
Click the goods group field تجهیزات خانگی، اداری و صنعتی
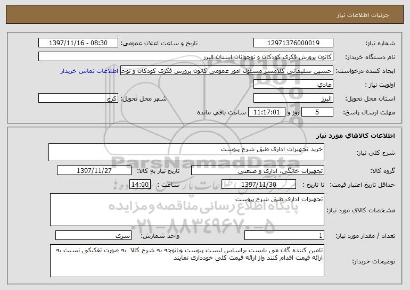[x=258, y=171]
